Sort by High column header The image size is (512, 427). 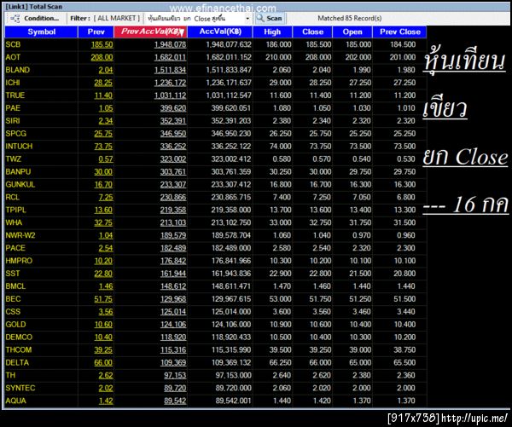pyautogui.click(x=273, y=32)
